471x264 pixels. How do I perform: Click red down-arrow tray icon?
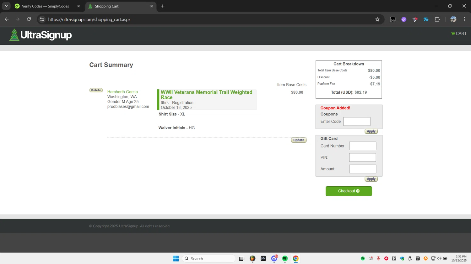click(x=379, y=259)
